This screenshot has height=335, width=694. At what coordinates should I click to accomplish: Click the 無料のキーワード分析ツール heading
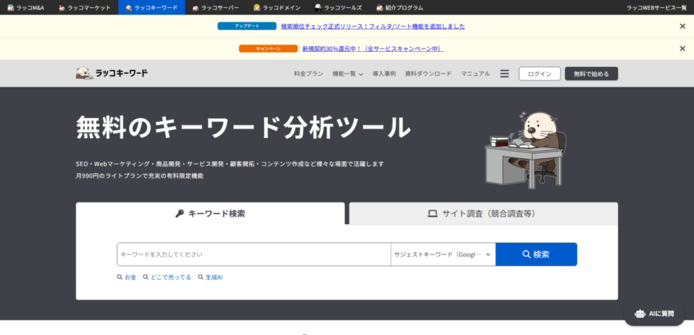tap(243, 128)
